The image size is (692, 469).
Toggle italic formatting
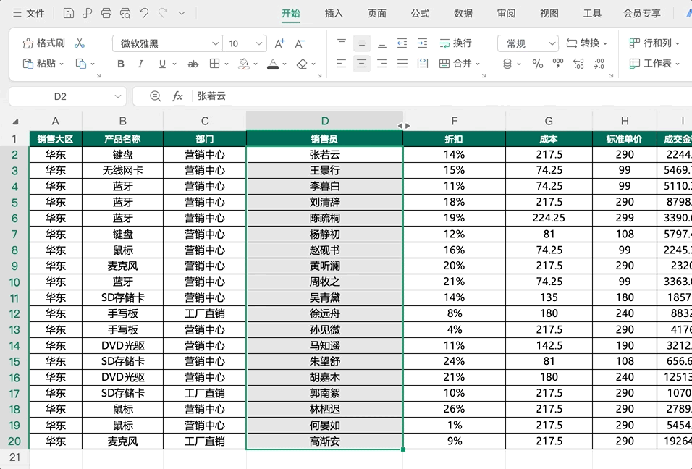140,64
